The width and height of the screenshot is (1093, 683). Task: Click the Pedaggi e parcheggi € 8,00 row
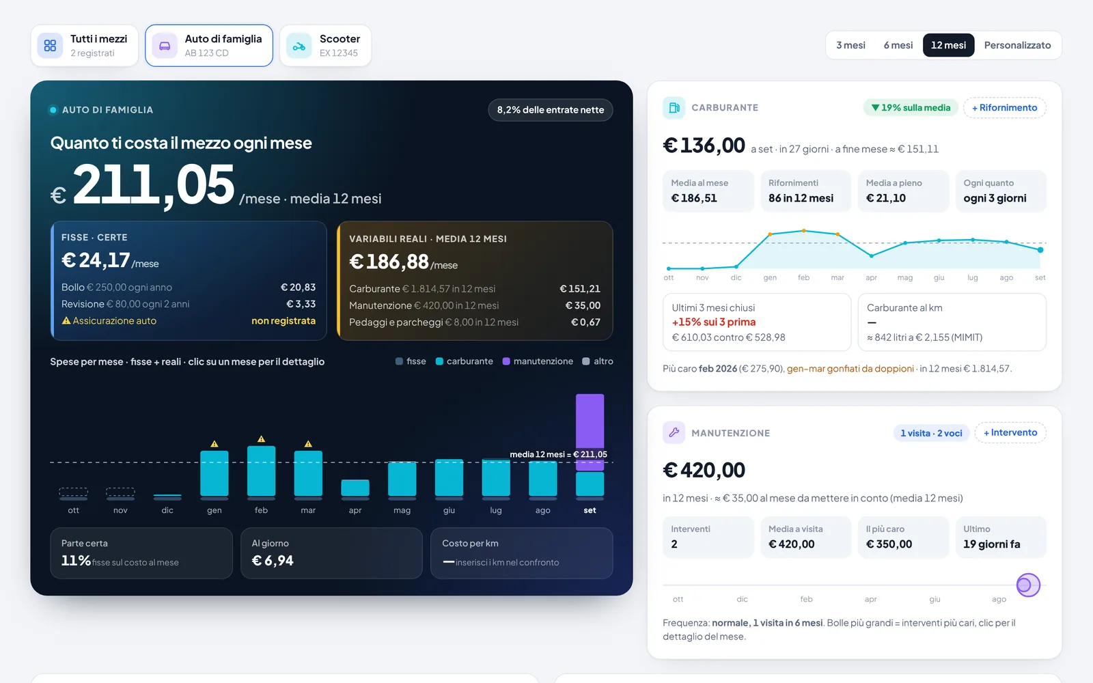click(x=475, y=322)
